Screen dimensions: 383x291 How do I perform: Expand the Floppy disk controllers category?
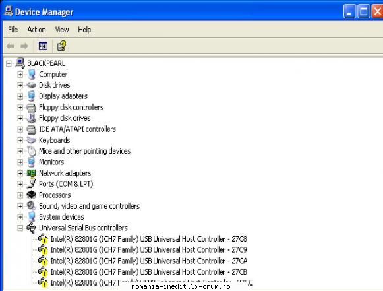[20, 108]
